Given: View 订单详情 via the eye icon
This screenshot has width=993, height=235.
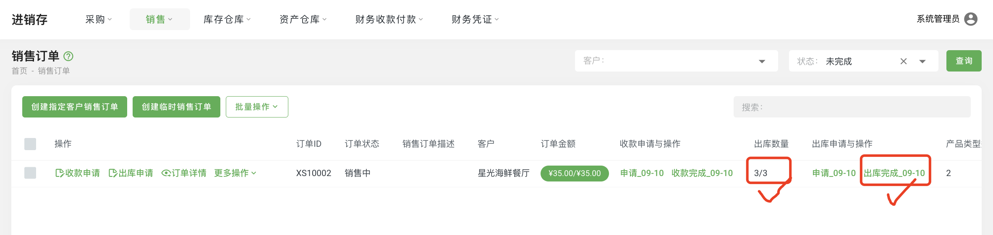Looking at the screenshot, I should 166,173.
